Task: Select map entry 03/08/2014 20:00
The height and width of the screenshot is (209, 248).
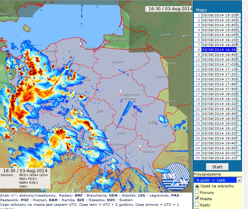Action: [219, 153]
